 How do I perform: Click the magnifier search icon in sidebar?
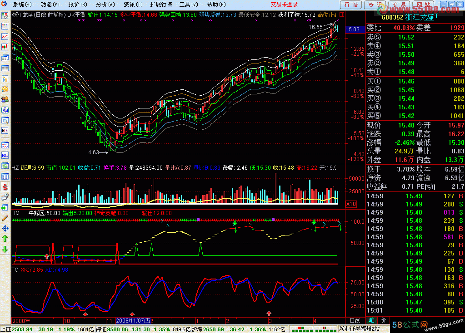tap(5, 120)
